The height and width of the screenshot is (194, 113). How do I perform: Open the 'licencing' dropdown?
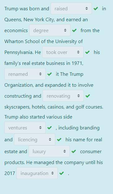pyautogui.click(x=34, y=139)
